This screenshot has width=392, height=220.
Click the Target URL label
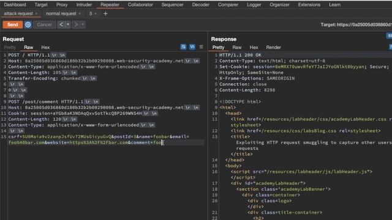click(x=356, y=24)
